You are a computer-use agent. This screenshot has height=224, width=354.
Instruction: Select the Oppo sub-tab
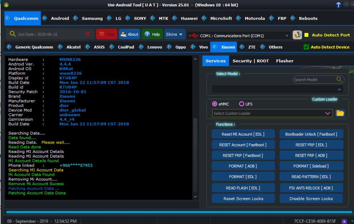click(177, 47)
